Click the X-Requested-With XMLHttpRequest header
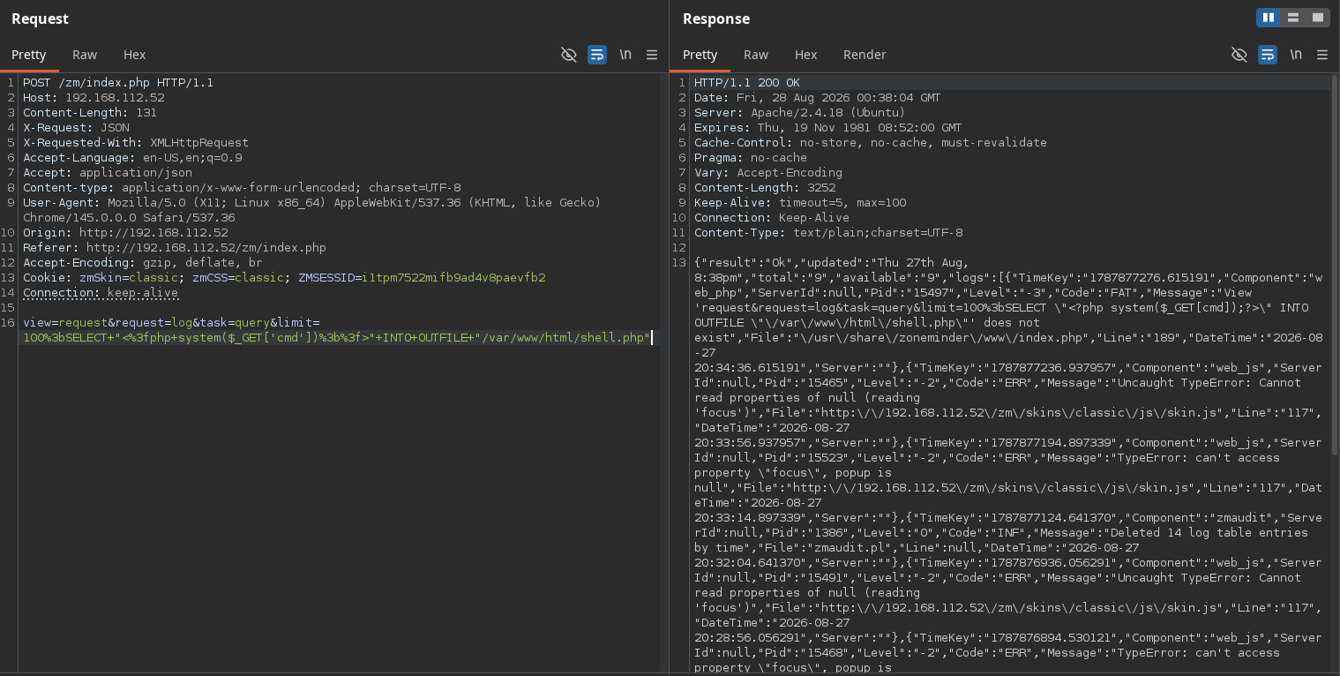 (136, 143)
